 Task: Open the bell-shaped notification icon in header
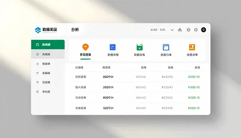(x=180, y=30)
